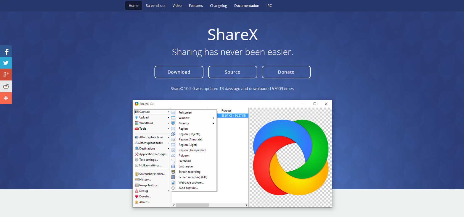Click the Download button

(x=179, y=72)
